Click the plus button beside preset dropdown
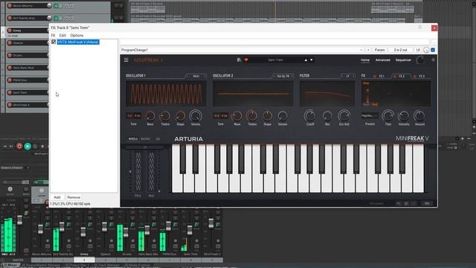Image resolution: width=476 pixels, height=268 pixels. pyautogui.click(x=368, y=50)
